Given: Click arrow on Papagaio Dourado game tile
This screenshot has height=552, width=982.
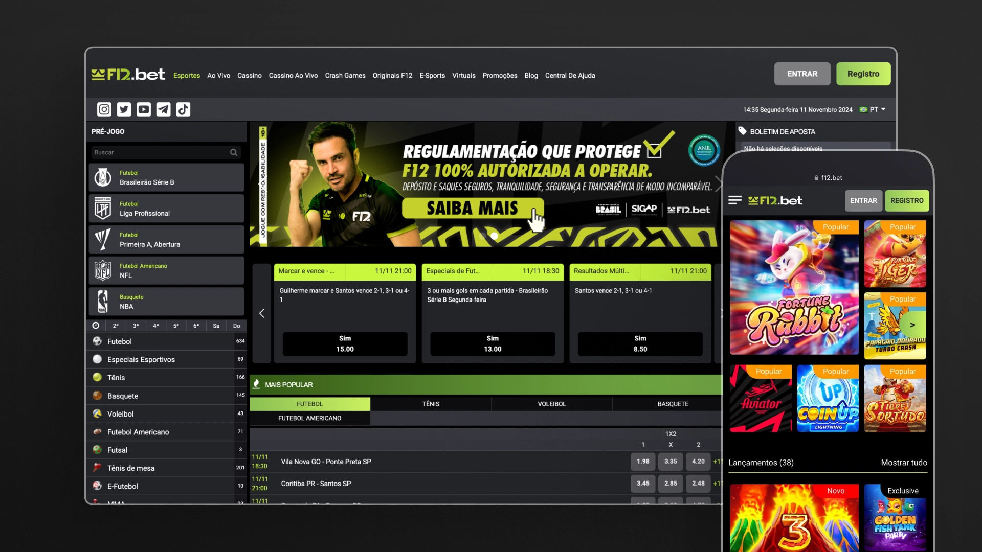Looking at the screenshot, I should 912,325.
